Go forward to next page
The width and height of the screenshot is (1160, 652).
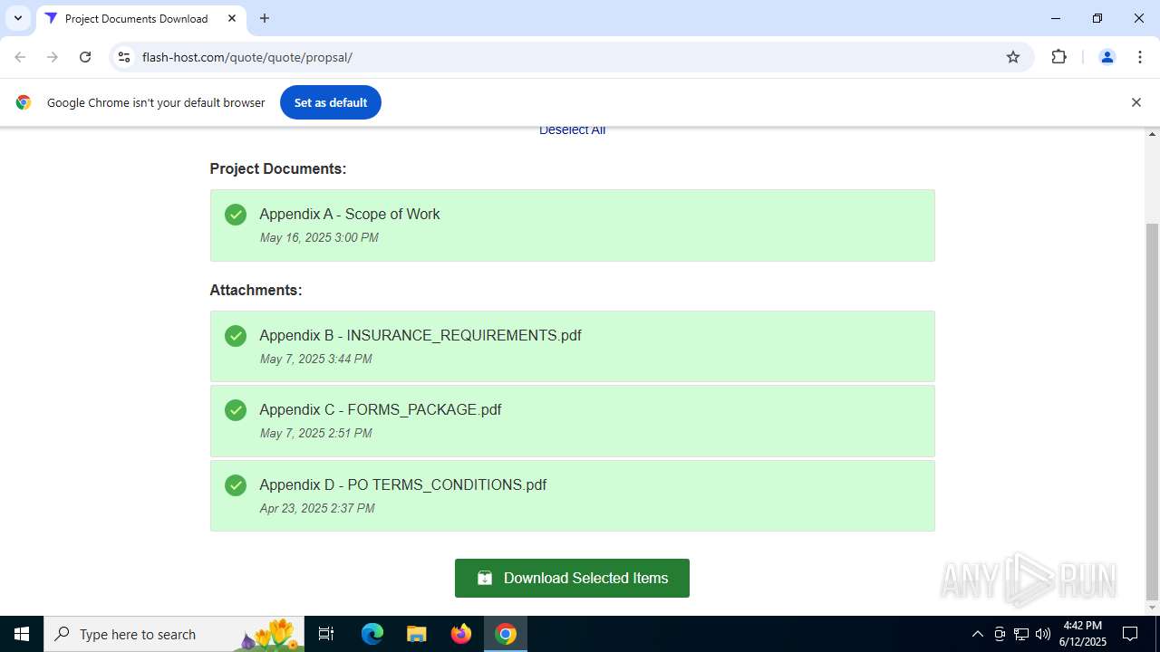coord(53,57)
